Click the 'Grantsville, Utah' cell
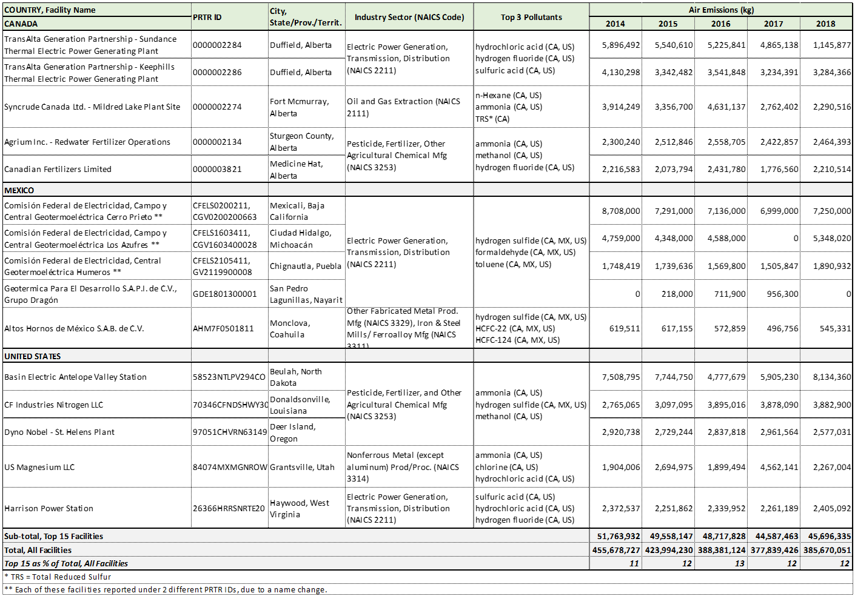 coord(302,467)
